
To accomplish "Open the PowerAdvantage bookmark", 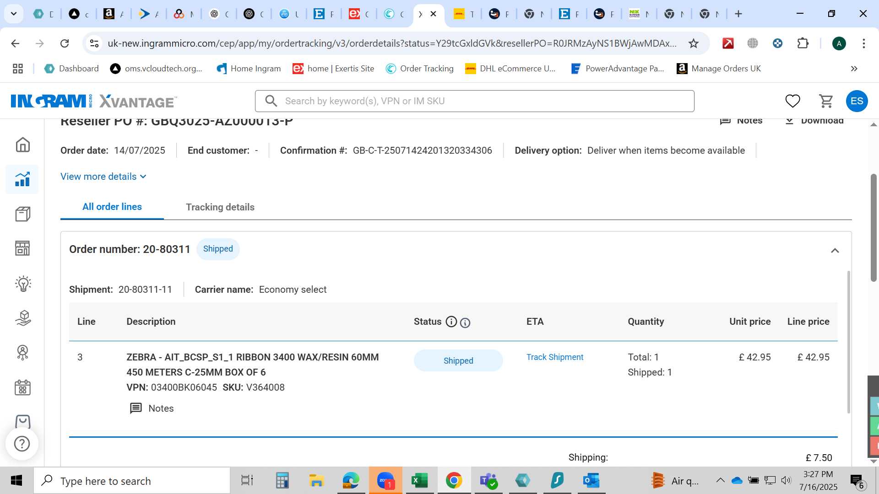I will click(618, 69).
